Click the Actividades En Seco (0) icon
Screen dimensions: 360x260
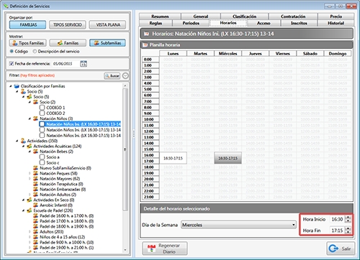(x=30, y=200)
